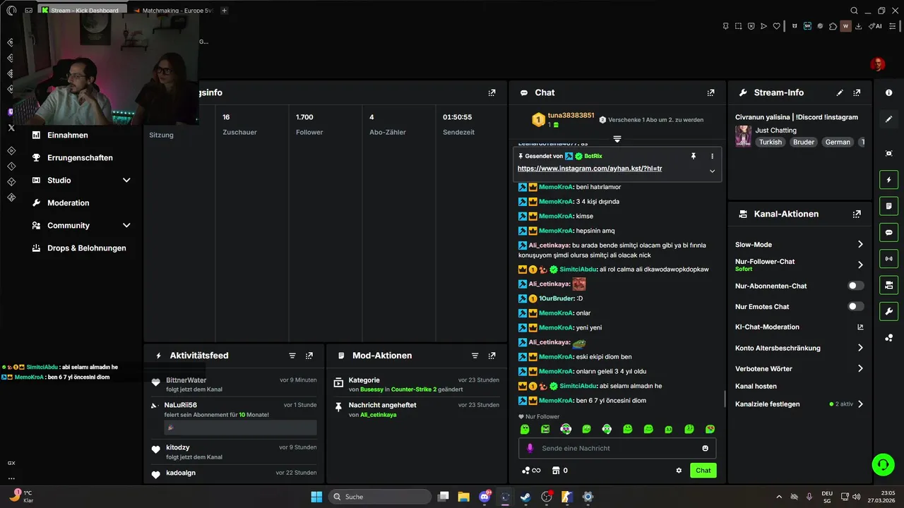The image size is (904, 508).
Task: Open Drops & Belohnungen in sidebar
Action: point(87,248)
